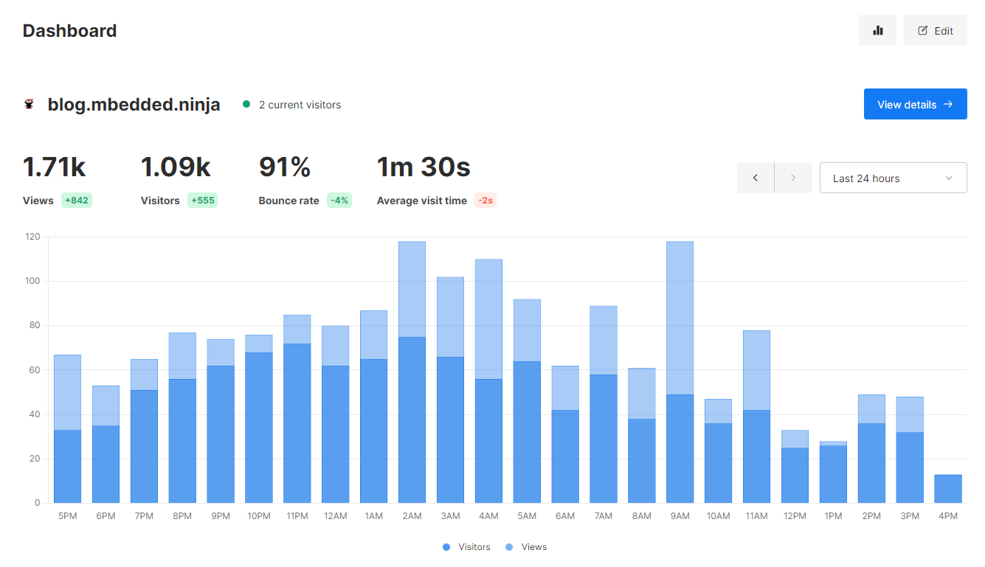Click the -2s visit time badge
The width and height of the screenshot is (985, 567).
tap(485, 201)
